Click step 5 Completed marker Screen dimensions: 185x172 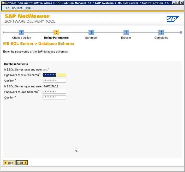[161, 32]
